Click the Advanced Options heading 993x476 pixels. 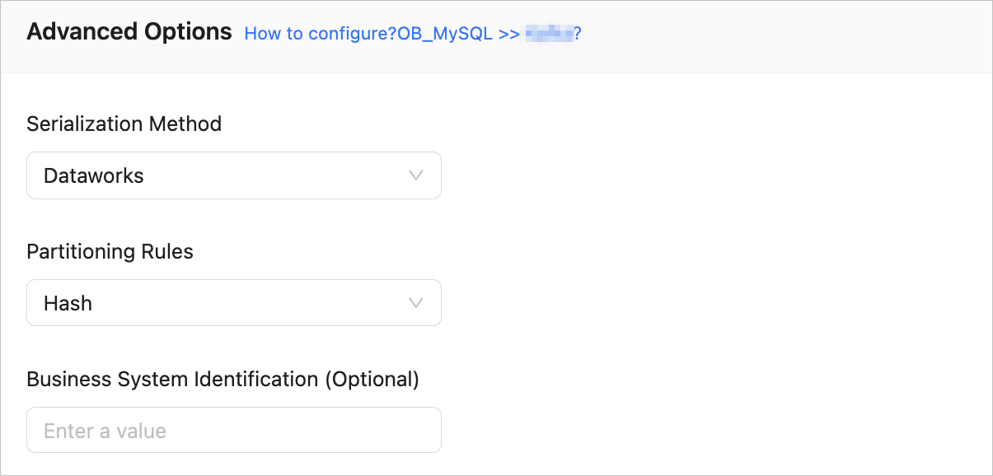(129, 32)
